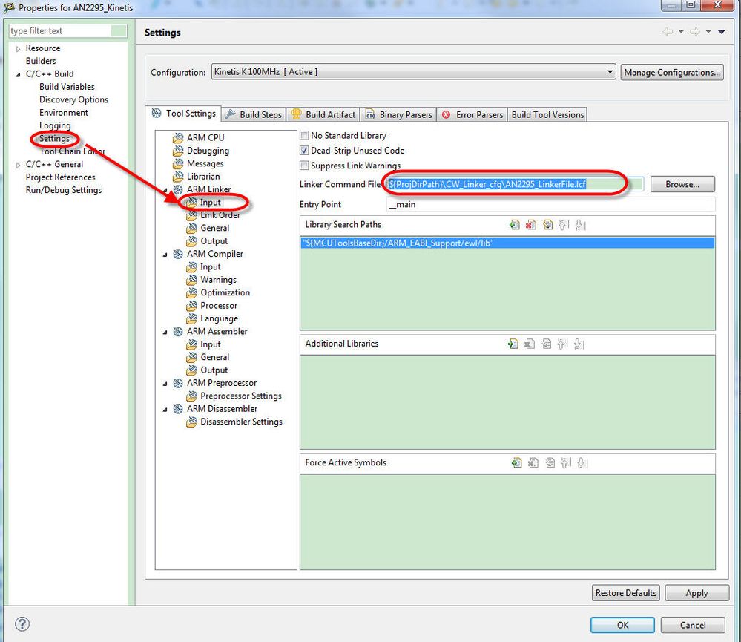The height and width of the screenshot is (642, 741).
Task: Open the Error Parsers tab
Action: tap(472, 114)
